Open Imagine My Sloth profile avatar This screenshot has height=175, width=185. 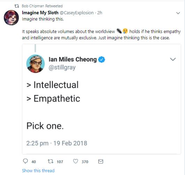coord(11,18)
